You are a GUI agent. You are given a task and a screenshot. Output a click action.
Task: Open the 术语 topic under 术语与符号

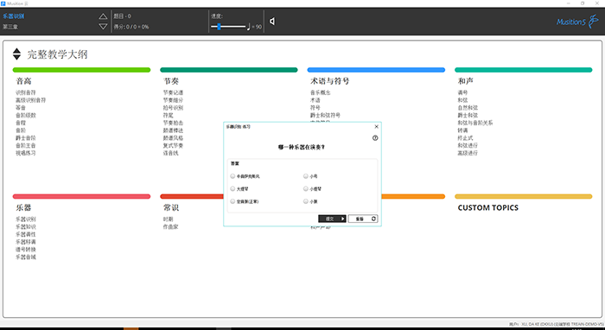tap(315, 100)
